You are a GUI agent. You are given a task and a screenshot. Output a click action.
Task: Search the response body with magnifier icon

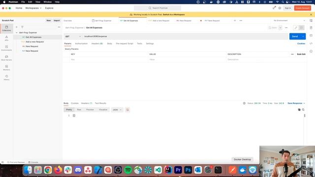[x=303, y=110]
